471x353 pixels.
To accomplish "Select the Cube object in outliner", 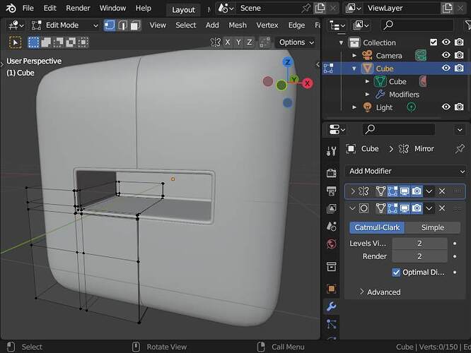I will [x=385, y=68].
